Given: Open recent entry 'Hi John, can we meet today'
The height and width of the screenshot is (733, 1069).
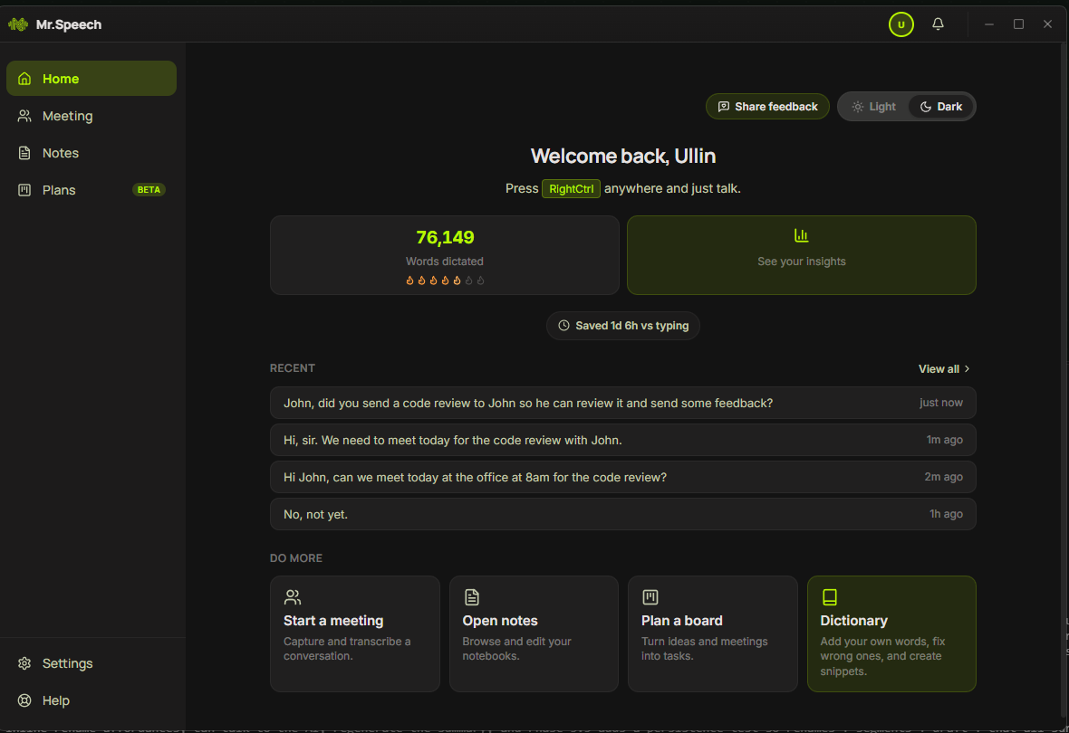Looking at the screenshot, I should (x=623, y=477).
